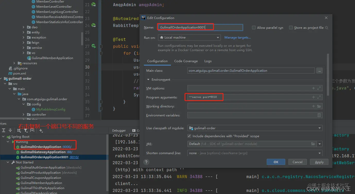This screenshot has height=194, width=355.
Task: Click GulimallMemberApplication class icon in project tree
Action: coord(29,58)
